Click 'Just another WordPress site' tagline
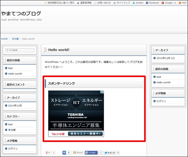The height and width of the screenshot is (157, 188). pos(21,20)
